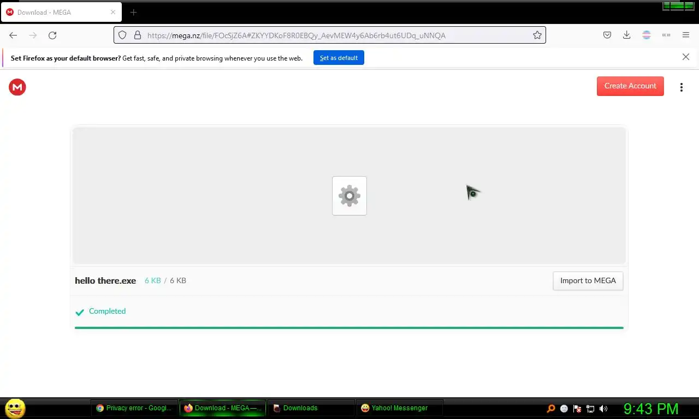This screenshot has height=419, width=699.
Task: Select Download - MEGA taskbar item
Action: (223, 408)
